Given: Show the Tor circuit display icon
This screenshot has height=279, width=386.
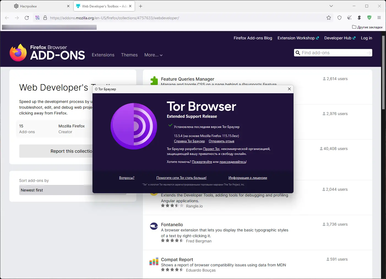Looking at the screenshot, I should pos(37,18).
